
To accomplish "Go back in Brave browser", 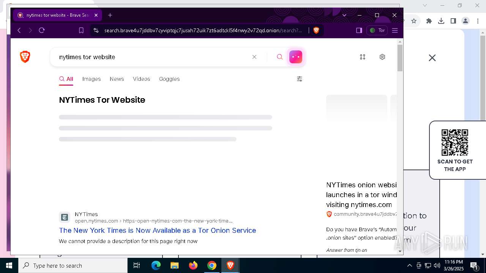I will click(x=19, y=30).
